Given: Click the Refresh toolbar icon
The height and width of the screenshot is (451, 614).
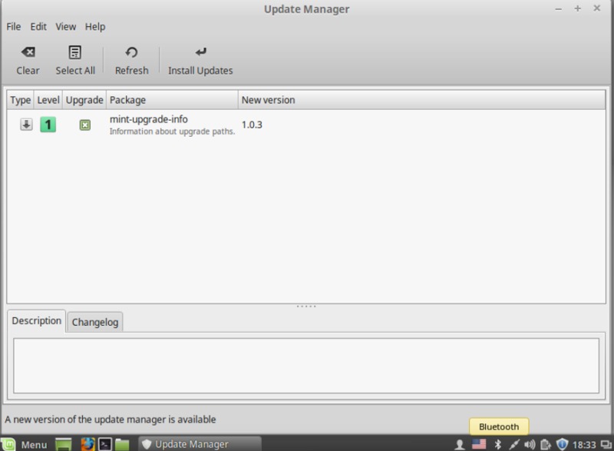Looking at the screenshot, I should [x=131, y=53].
